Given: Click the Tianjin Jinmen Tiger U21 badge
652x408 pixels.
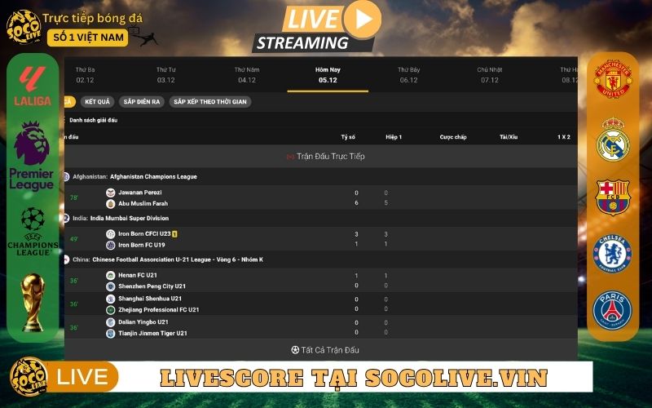Looking at the screenshot, I should tap(111, 334).
